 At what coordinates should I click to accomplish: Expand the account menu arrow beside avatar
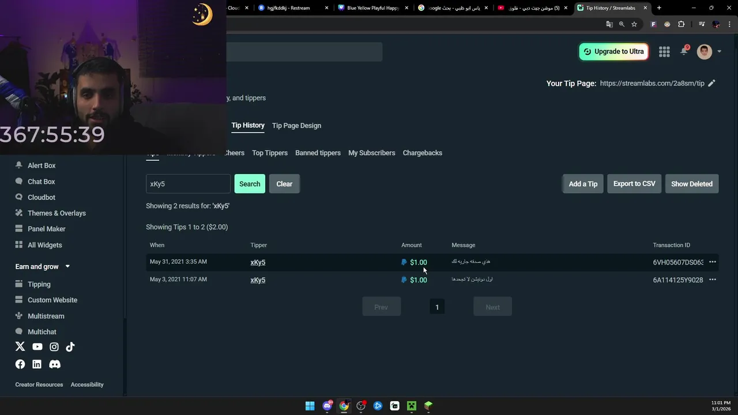pos(719,52)
